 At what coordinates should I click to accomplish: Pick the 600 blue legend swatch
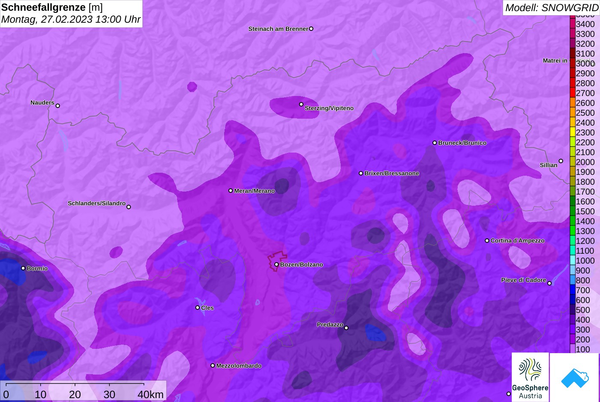tap(572, 300)
